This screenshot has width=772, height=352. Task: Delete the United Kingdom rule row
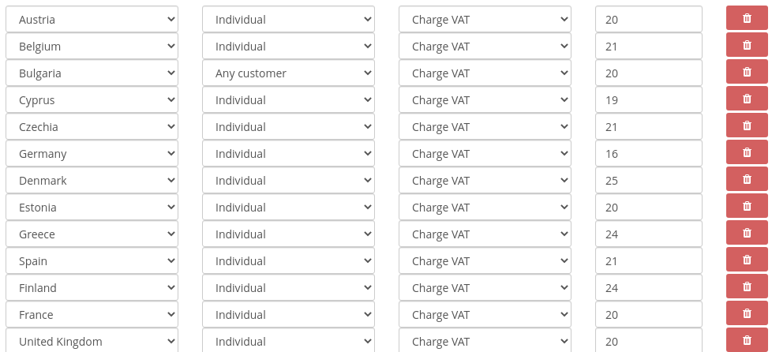pyautogui.click(x=747, y=341)
